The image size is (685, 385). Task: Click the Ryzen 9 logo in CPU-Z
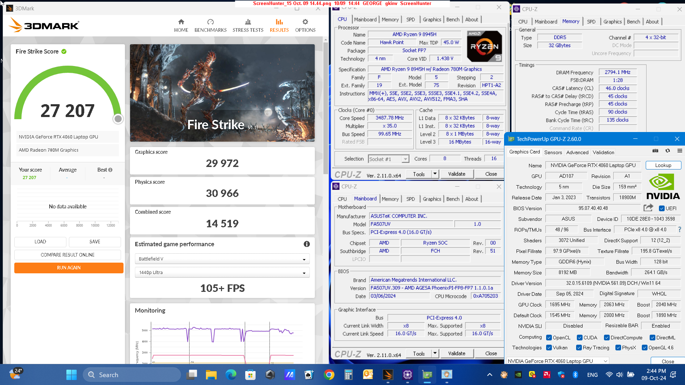tap(484, 46)
